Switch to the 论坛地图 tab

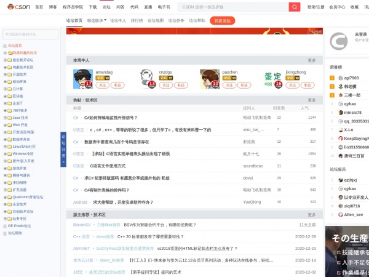point(156,21)
